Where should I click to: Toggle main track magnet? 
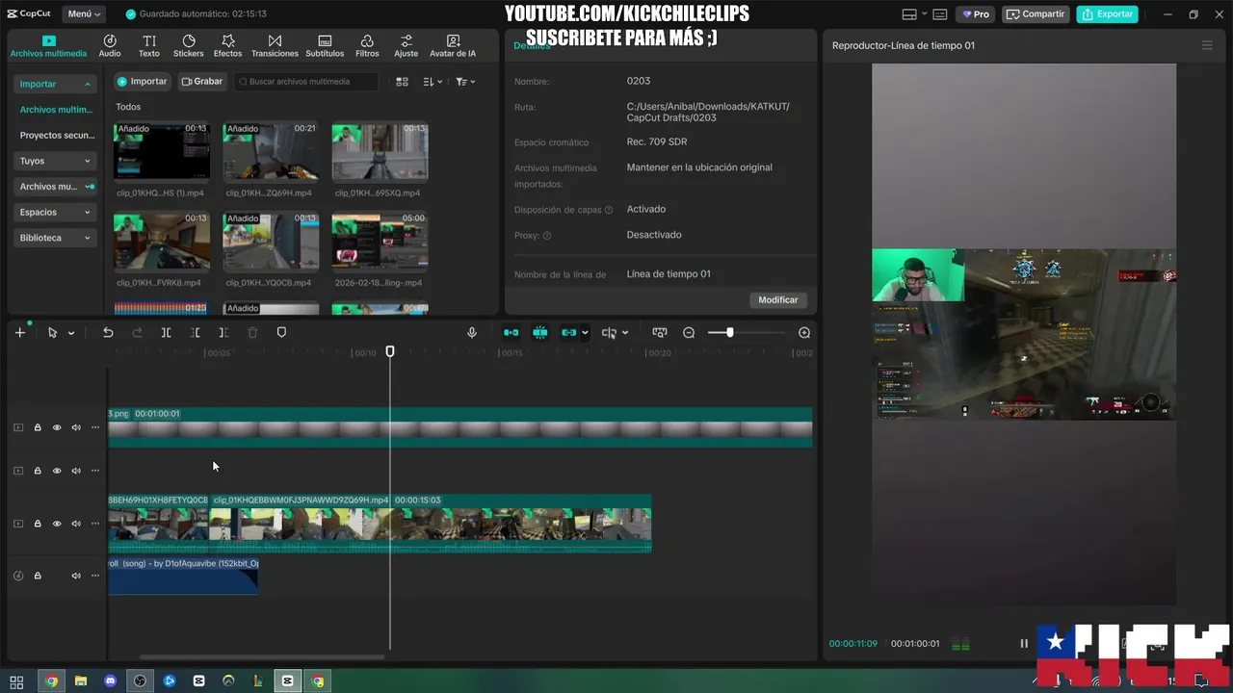(x=512, y=333)
